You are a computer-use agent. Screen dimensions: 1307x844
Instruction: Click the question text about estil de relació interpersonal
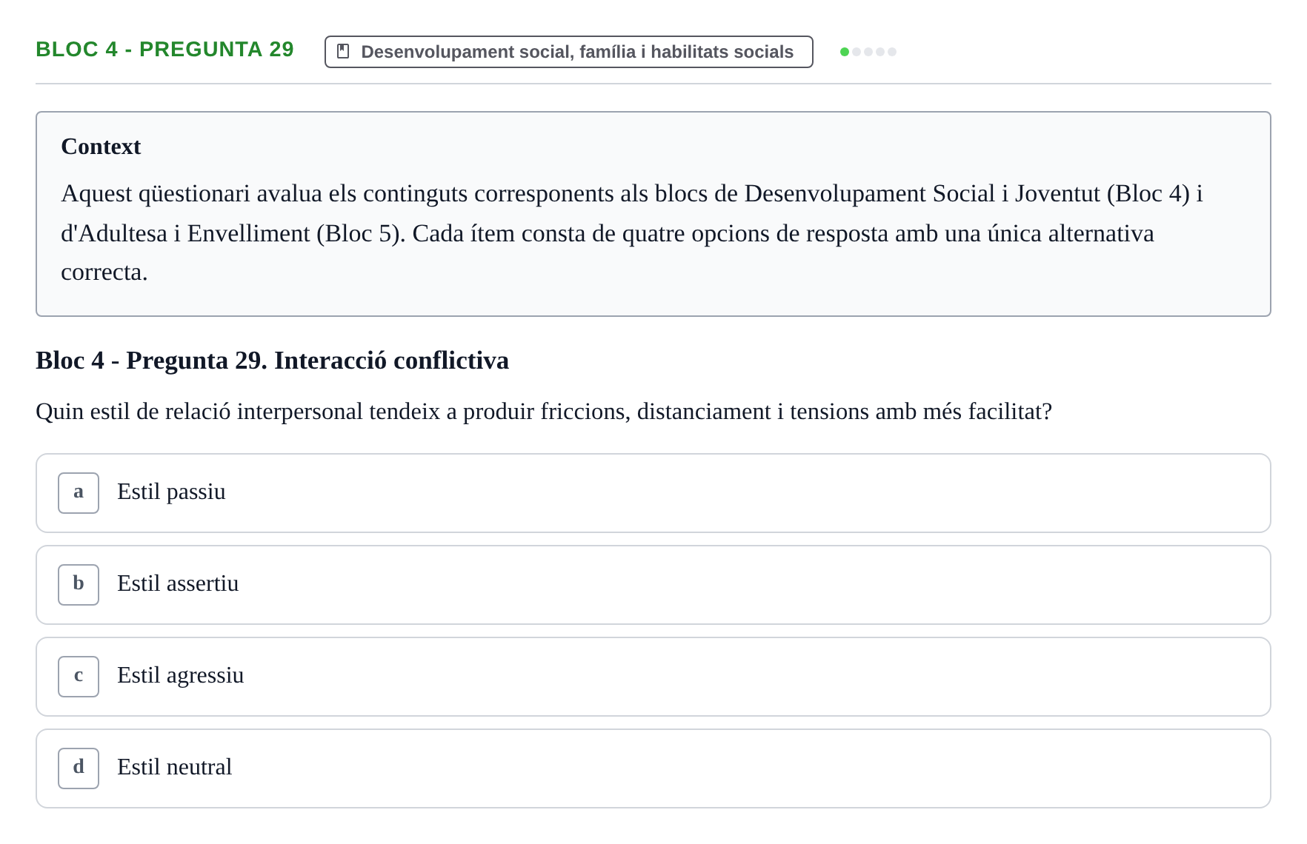[x=544, y=412]
